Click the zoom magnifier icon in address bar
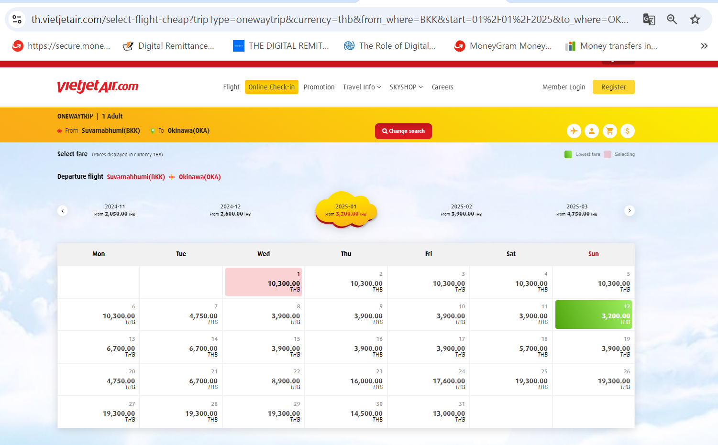 (x=672, y=19)
